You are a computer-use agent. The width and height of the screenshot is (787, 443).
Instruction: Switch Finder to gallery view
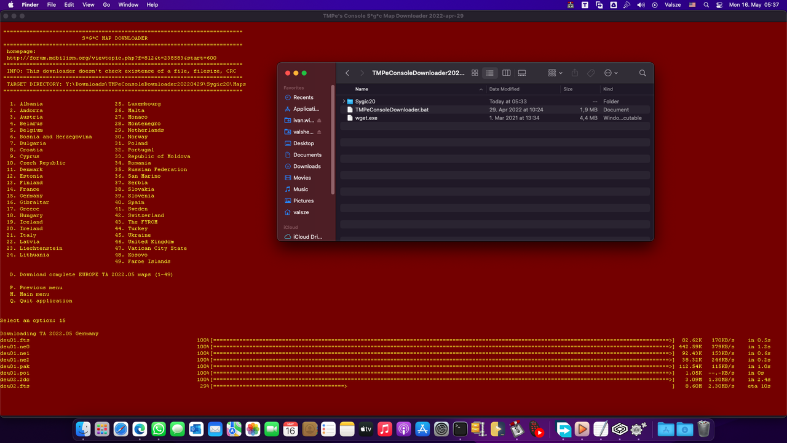[x=522, y=73]
